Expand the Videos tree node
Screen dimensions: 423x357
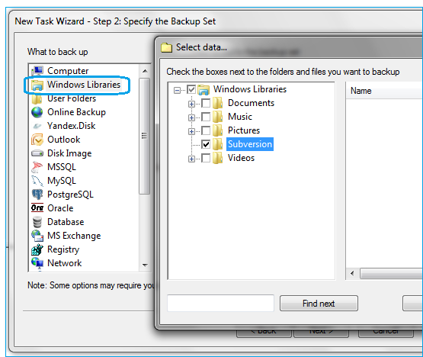(191, 159)
